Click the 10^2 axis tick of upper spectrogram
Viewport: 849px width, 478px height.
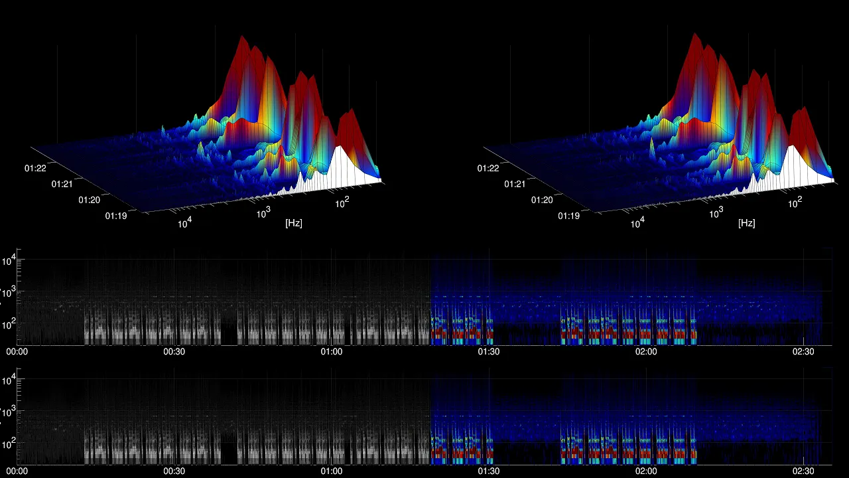coord(8,324)
